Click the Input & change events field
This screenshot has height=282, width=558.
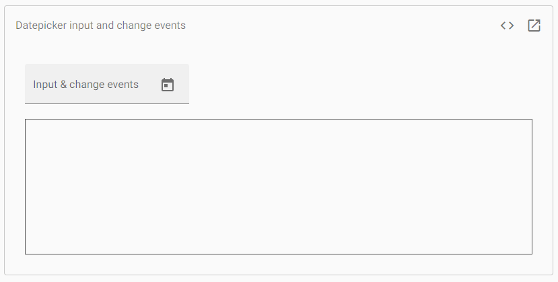pos(107,84)
